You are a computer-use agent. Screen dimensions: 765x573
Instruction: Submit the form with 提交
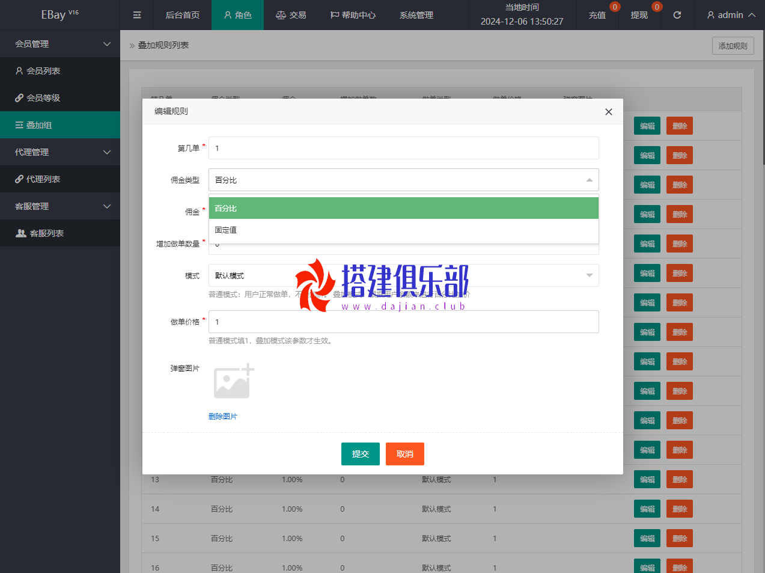(x=361, y=454)
